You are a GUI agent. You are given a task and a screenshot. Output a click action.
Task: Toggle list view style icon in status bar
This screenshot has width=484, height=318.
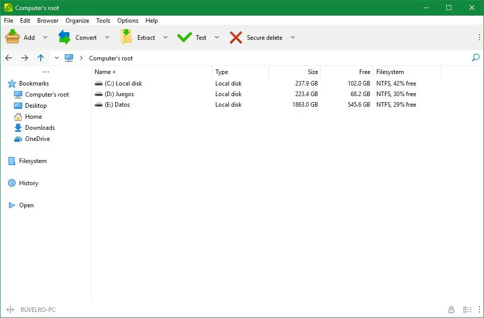click(467, 309)
